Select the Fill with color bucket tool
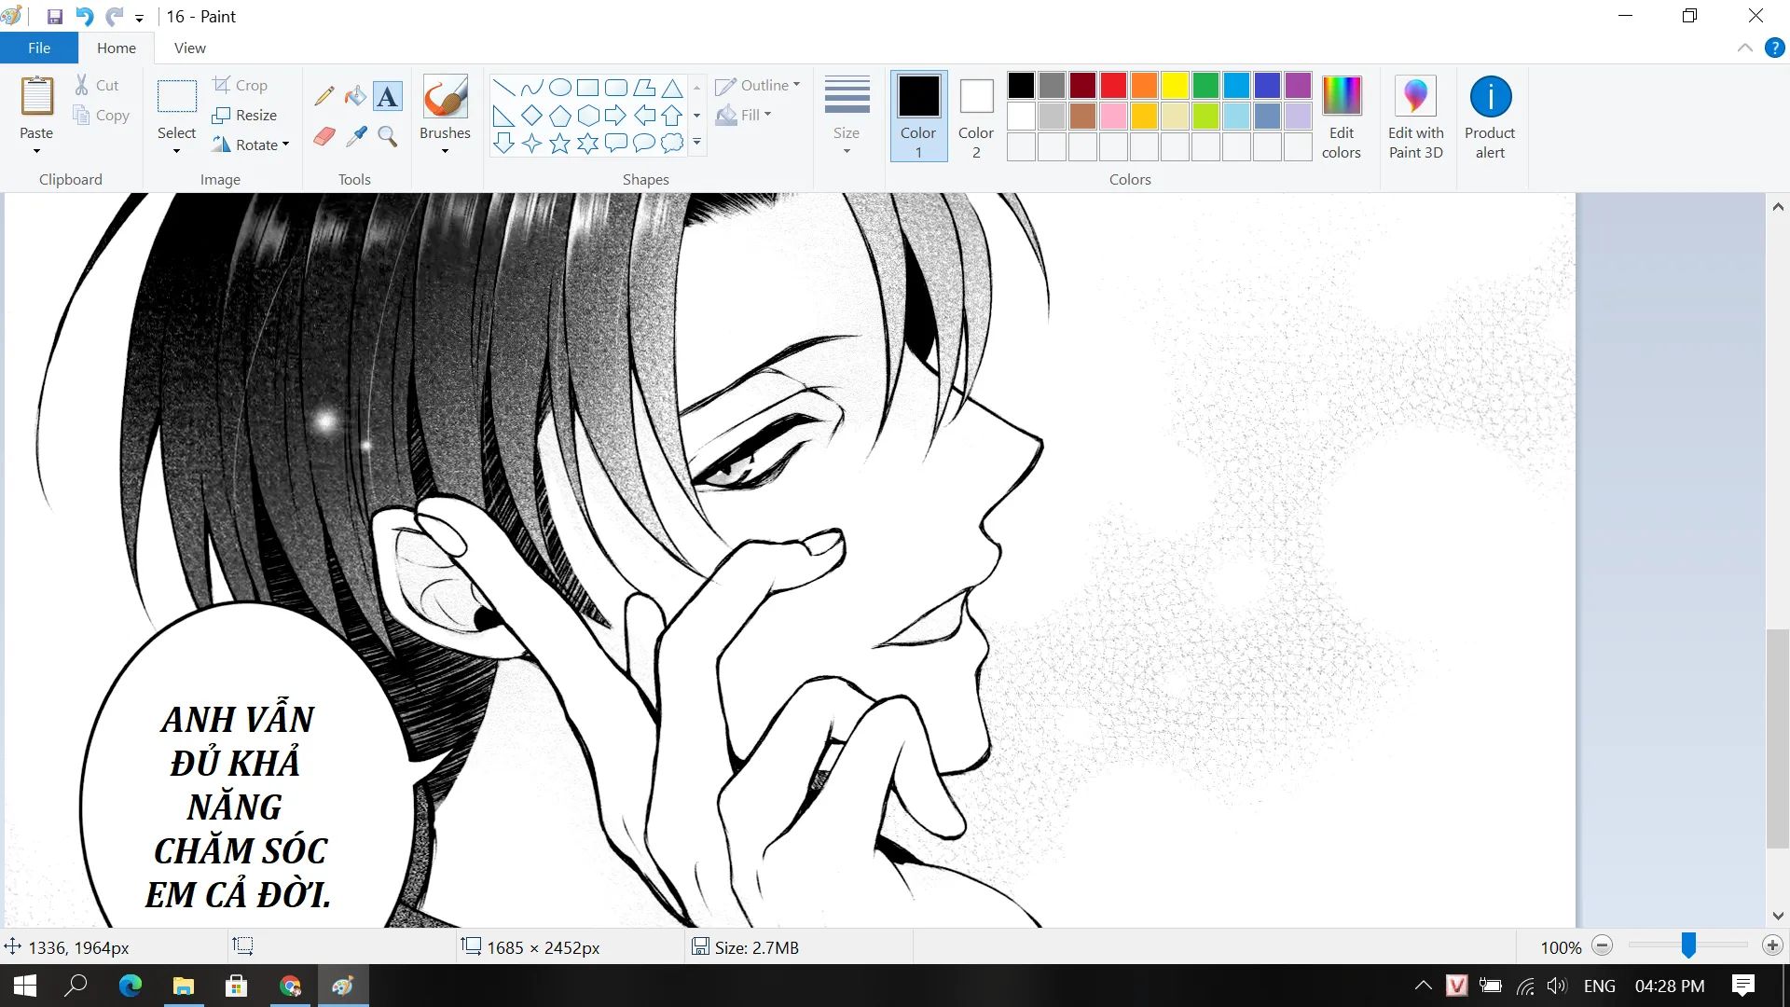The image size is (1790, 1007). pos(355,96)
